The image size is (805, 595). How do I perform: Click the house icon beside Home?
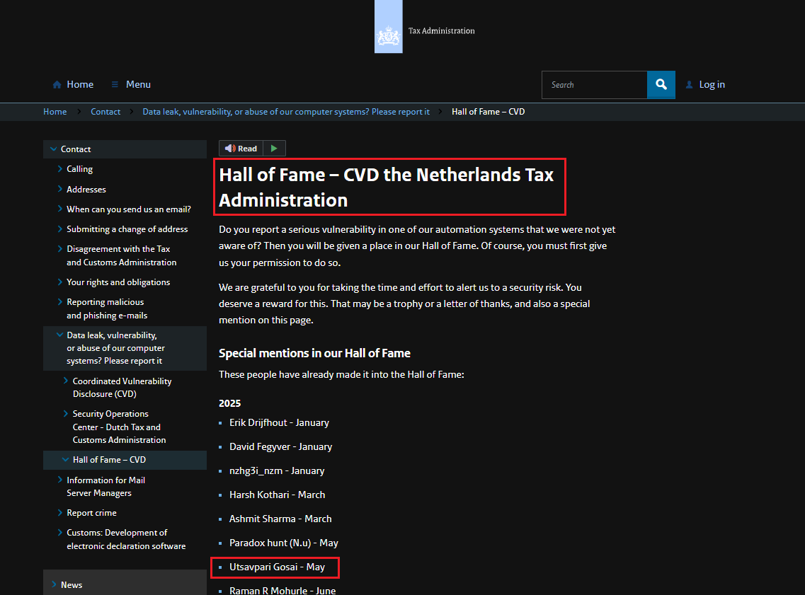(57, 85)
